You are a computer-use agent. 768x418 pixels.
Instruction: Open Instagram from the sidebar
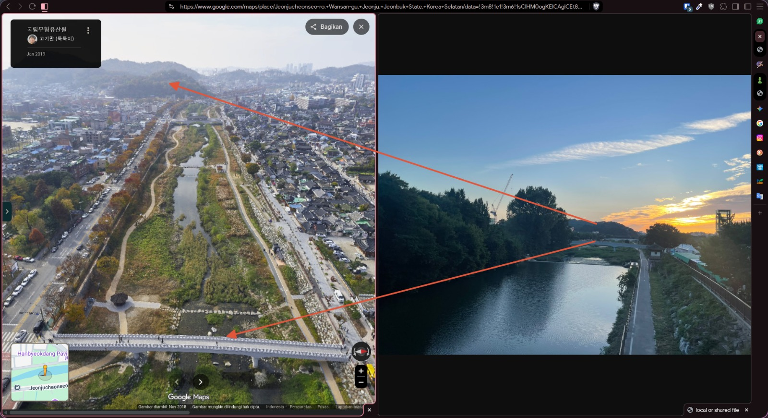[x=760, y=138]
